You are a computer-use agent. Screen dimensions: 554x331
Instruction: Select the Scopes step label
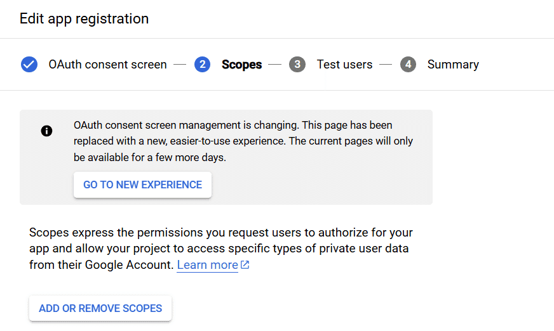241,65
